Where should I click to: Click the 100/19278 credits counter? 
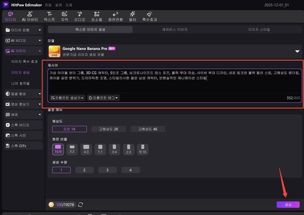click(x=65, y=204)
